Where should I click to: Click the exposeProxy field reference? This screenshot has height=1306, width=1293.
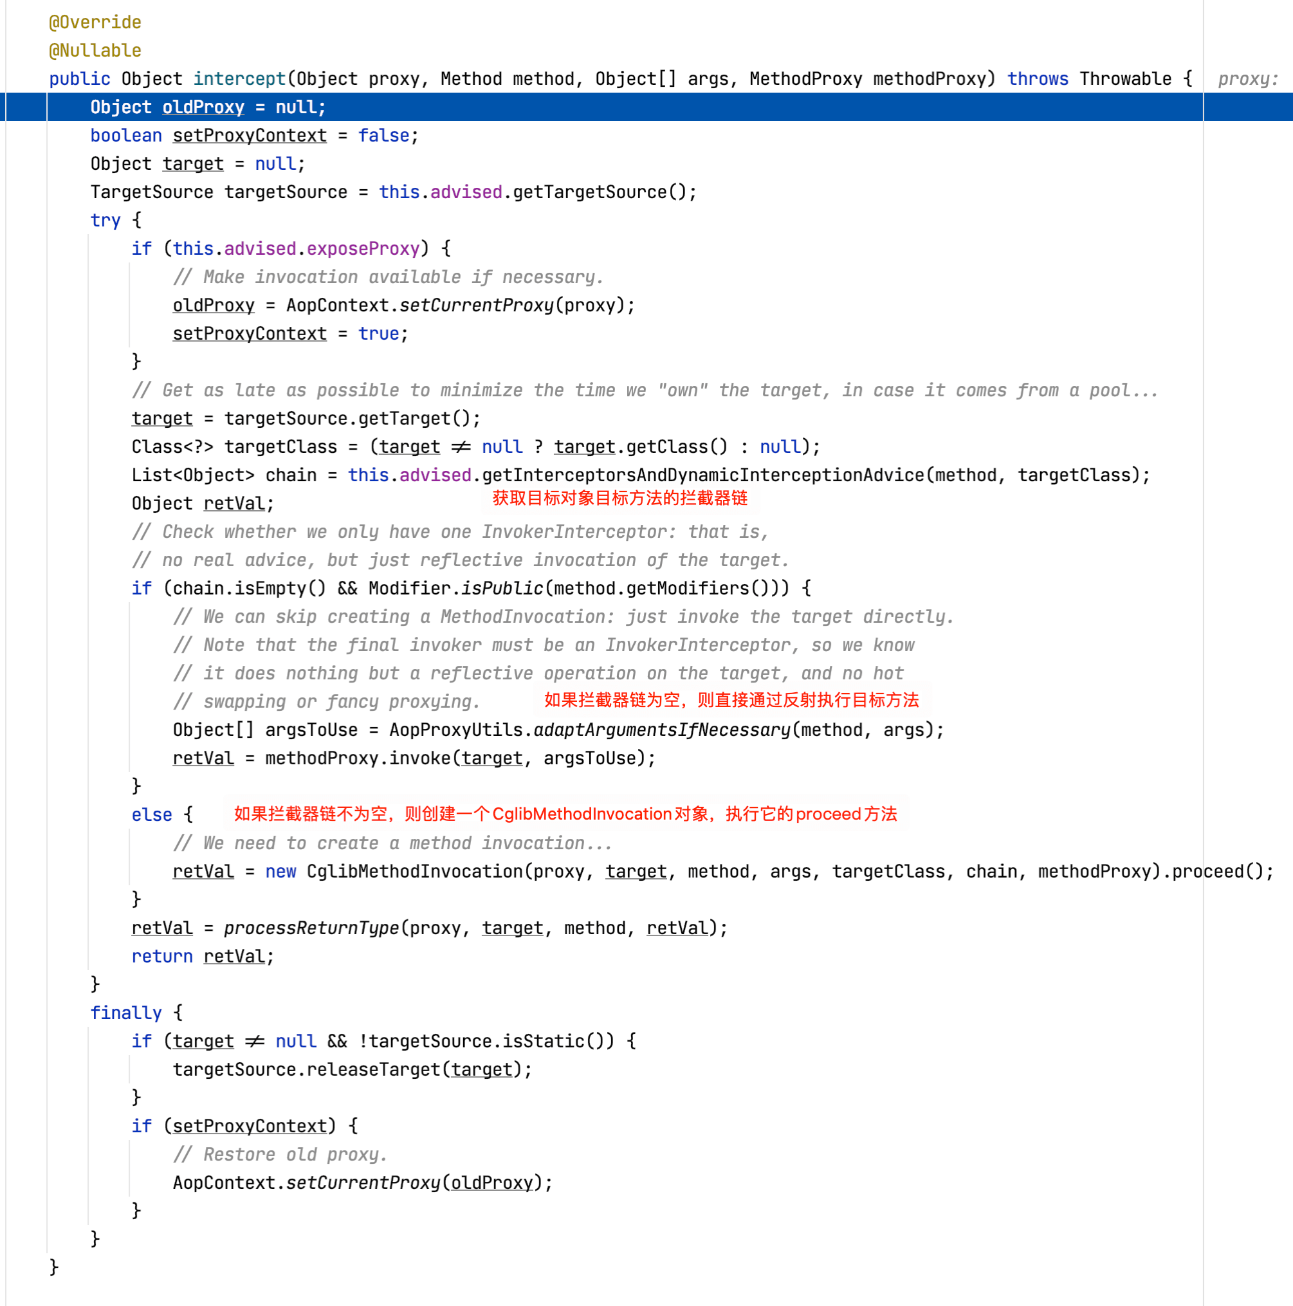(363, 249)
